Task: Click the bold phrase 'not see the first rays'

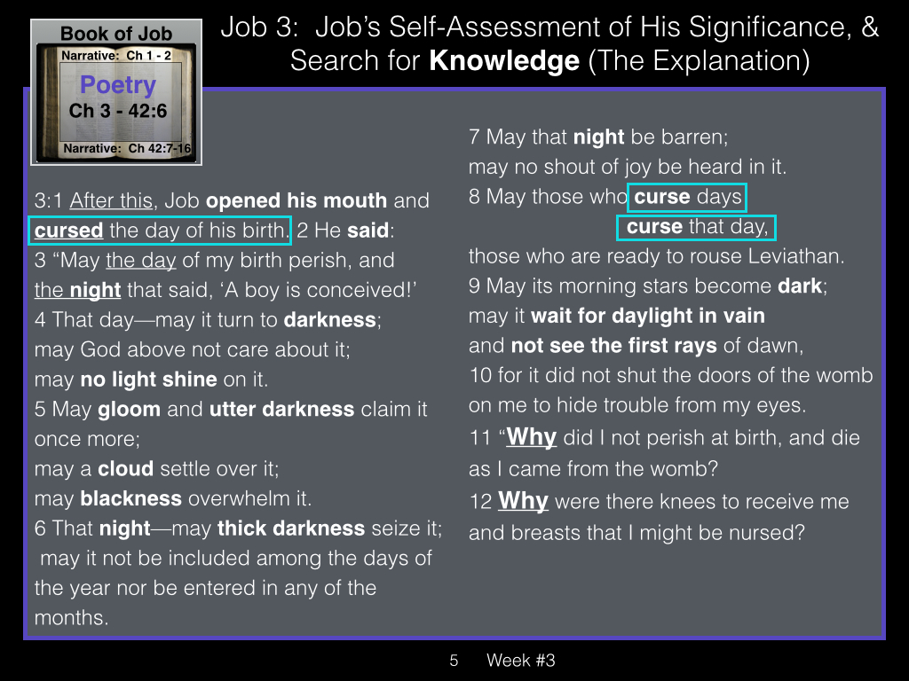Action: [x=614, y=346]
